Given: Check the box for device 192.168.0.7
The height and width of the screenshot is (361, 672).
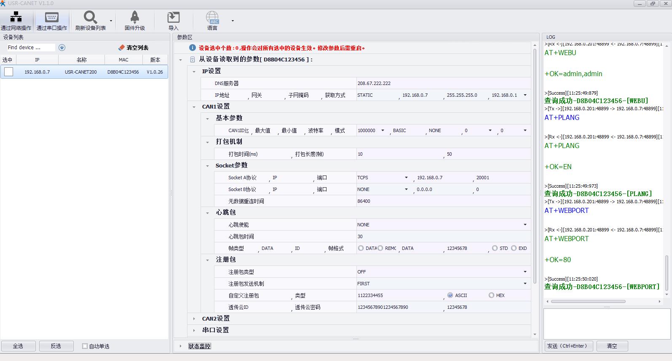Looking at the screenshot, I should tap(9, 72).
